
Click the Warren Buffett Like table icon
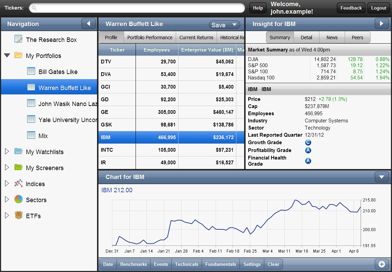(31, 87)
